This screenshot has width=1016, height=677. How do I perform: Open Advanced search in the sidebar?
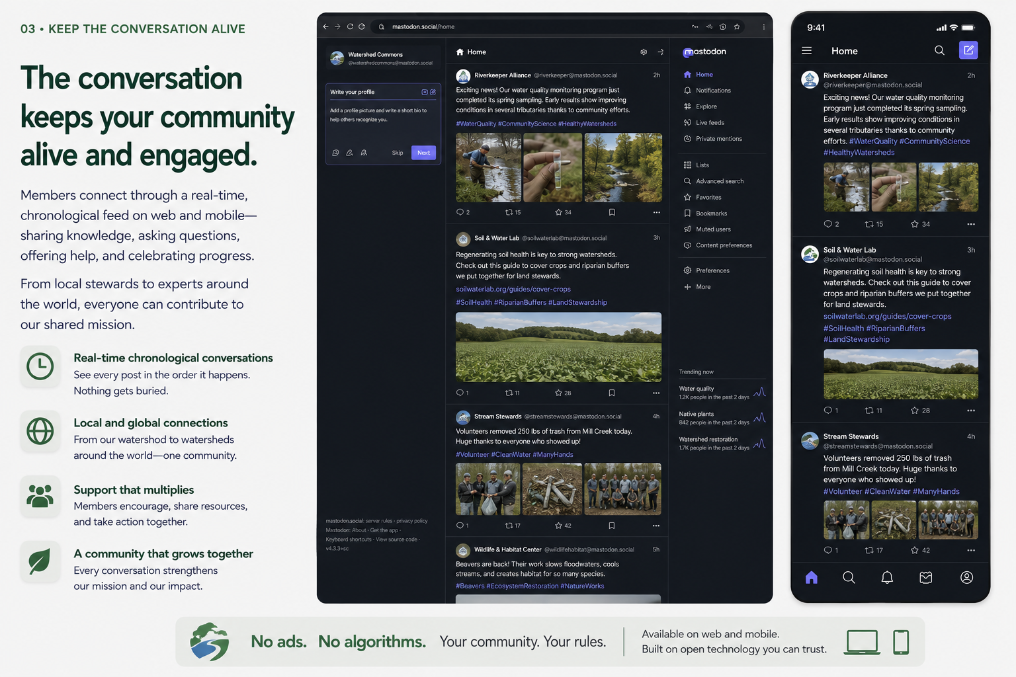713,181
